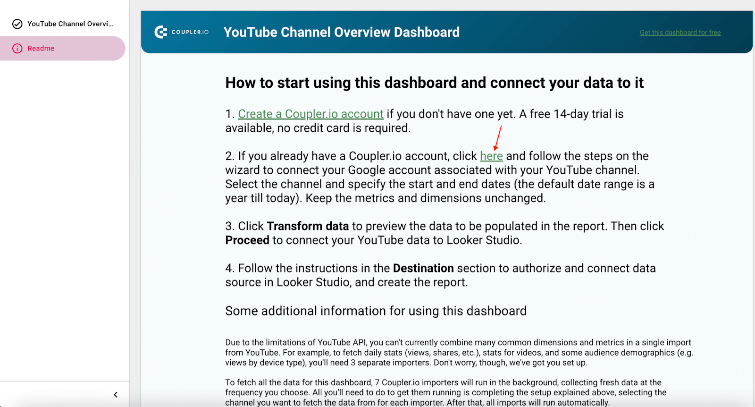Viewport: 755px width, 407px height.
Task: Click the YouTube Channel Overview Dashboard title
Action: [x=341, y=32]
